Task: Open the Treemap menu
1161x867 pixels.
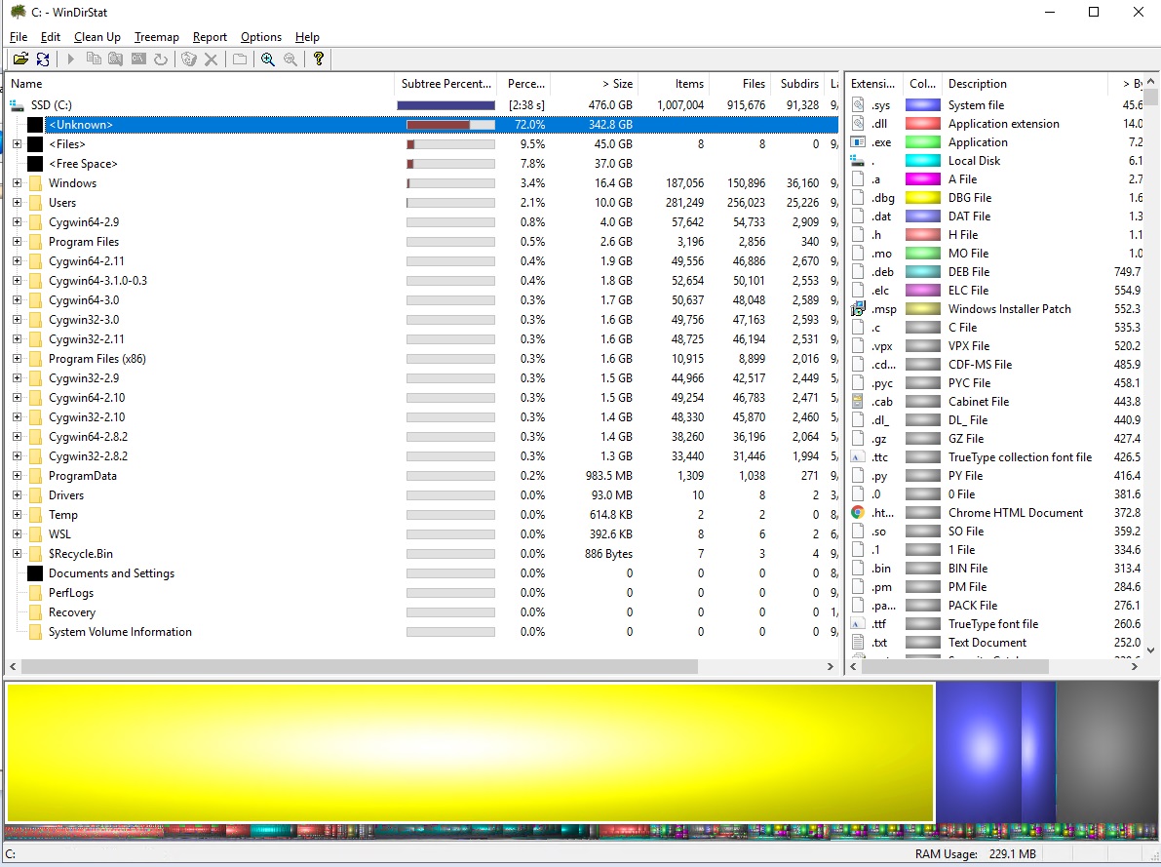Action: pos(156,37)
